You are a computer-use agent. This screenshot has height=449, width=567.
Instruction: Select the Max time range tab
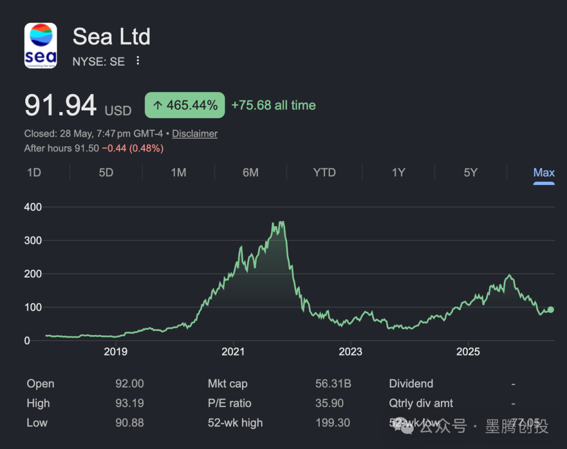[544, 172]
